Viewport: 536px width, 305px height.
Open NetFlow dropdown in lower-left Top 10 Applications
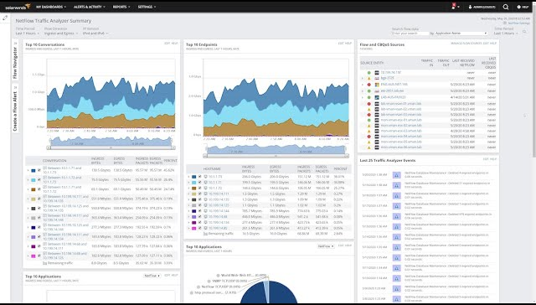[x=152, y=276]
